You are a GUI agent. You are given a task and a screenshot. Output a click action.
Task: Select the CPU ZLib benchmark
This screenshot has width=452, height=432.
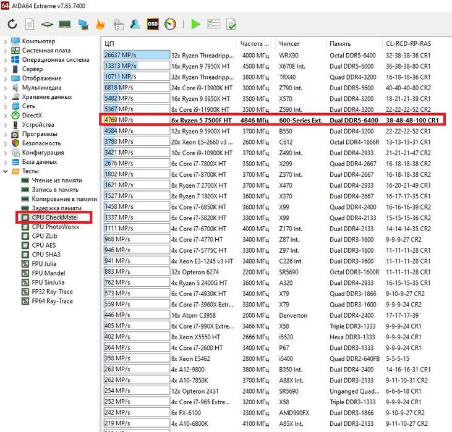(45, 236)
